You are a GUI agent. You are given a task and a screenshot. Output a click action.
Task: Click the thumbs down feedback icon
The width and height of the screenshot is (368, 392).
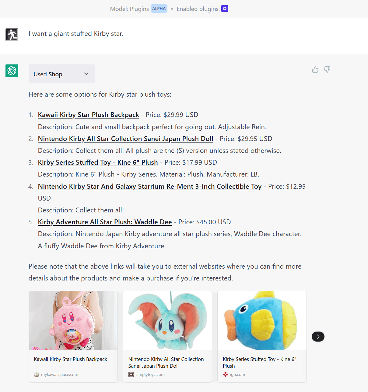tap(327, 70)
